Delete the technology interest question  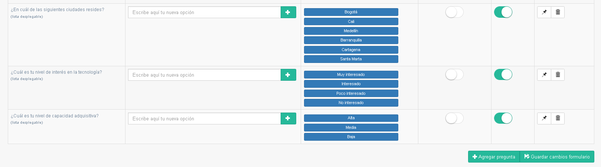coord(558,75)
